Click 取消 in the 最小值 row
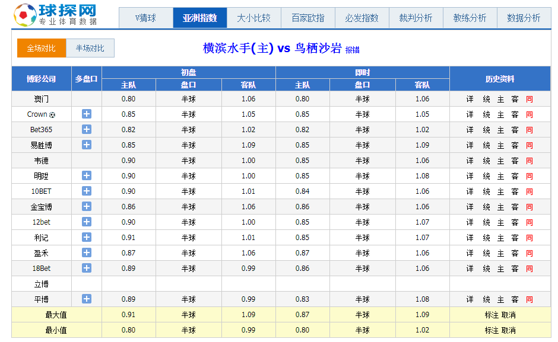 point(509,330)
